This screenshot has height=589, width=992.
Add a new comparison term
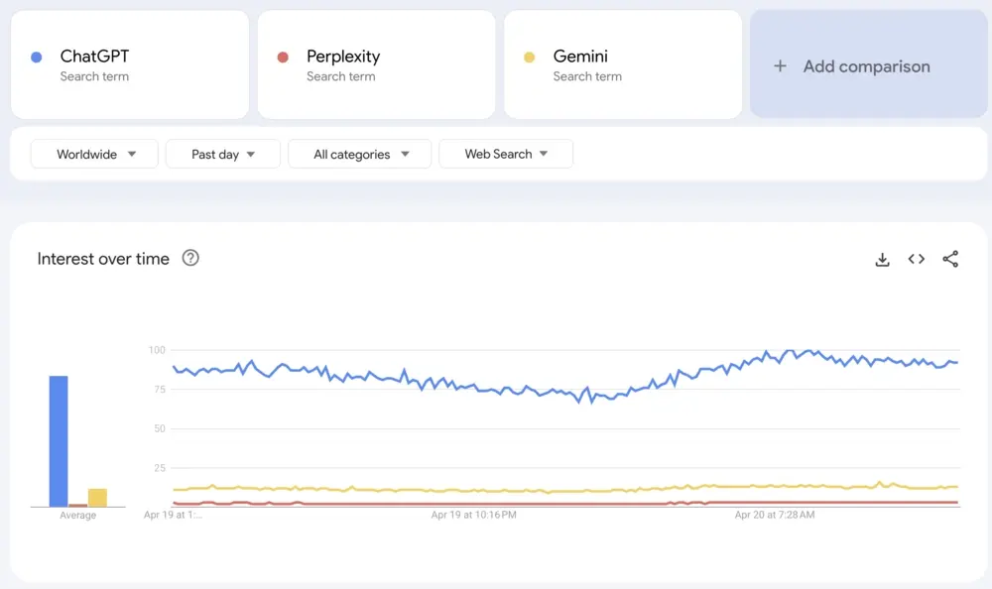tap(868, 66)
